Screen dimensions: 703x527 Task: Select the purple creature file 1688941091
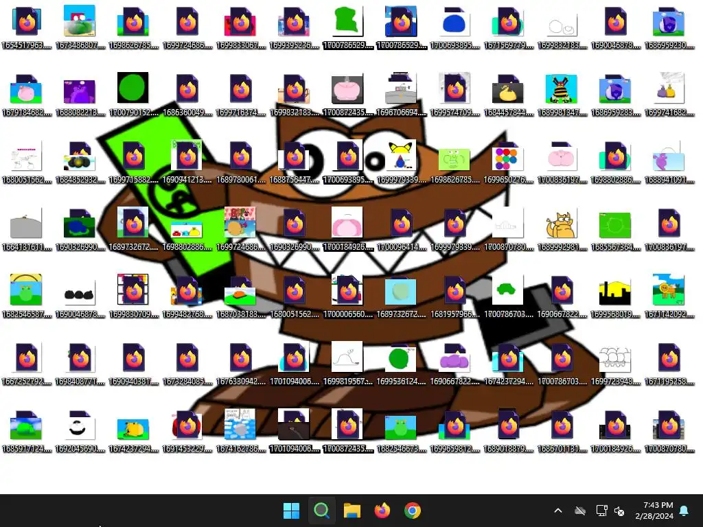coord(669,161)
